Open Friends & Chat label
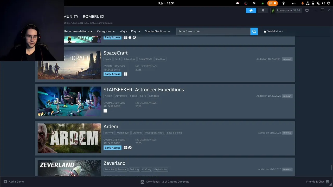Viewport: 333px width, 187px height. click(315, 182)
